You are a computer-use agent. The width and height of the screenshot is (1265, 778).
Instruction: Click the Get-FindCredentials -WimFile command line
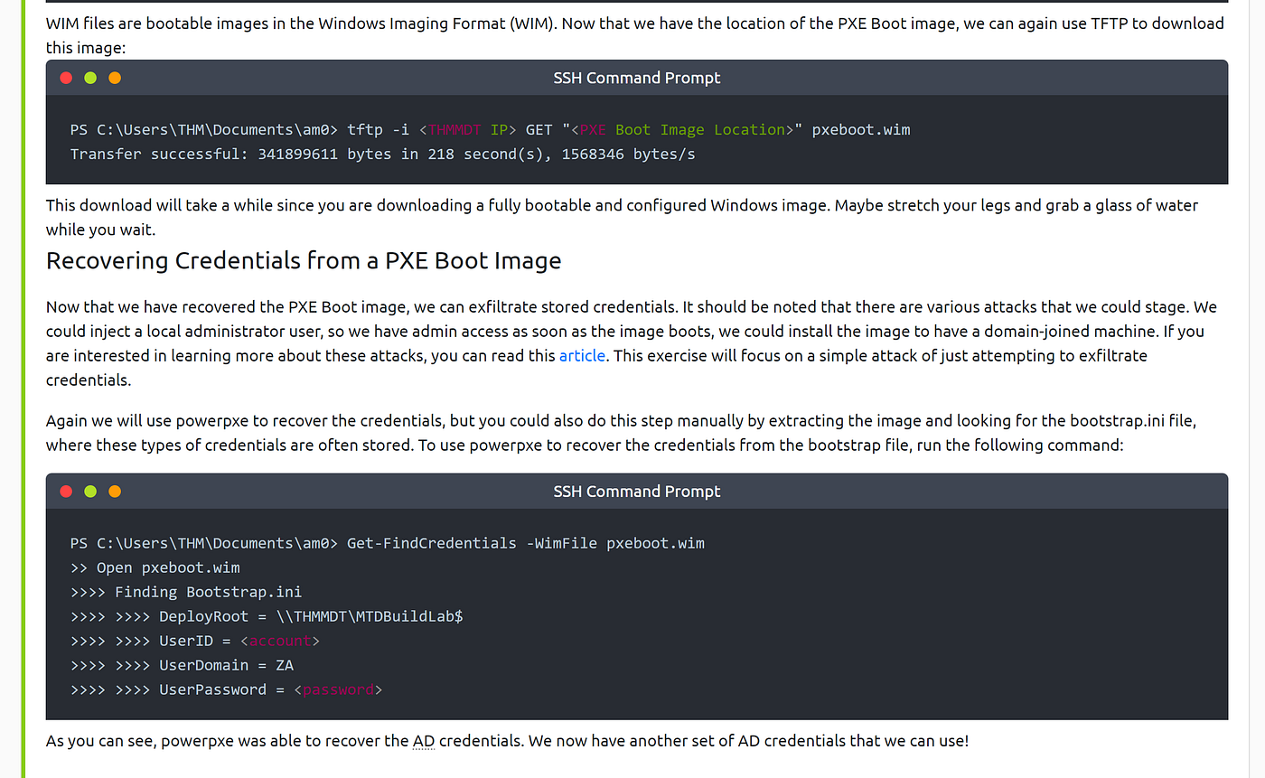pos(387,543)
